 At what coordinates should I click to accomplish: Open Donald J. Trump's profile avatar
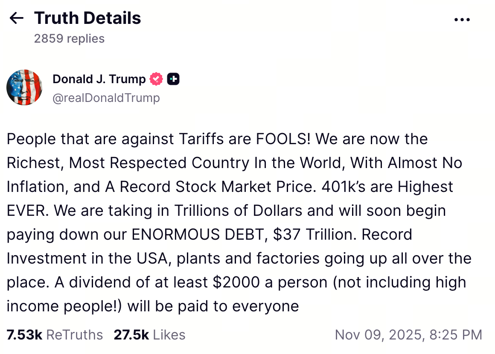(x=24, y=87)
